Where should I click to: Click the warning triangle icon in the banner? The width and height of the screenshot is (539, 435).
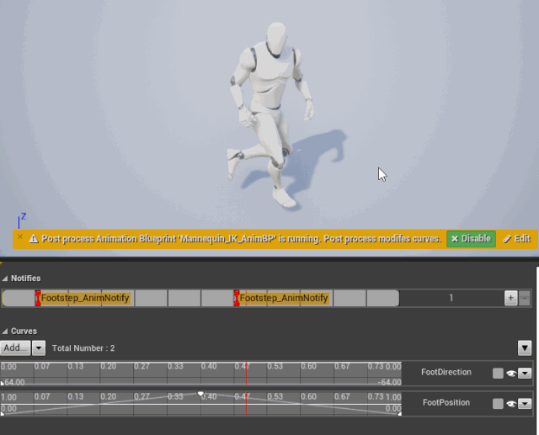point(34,239)
